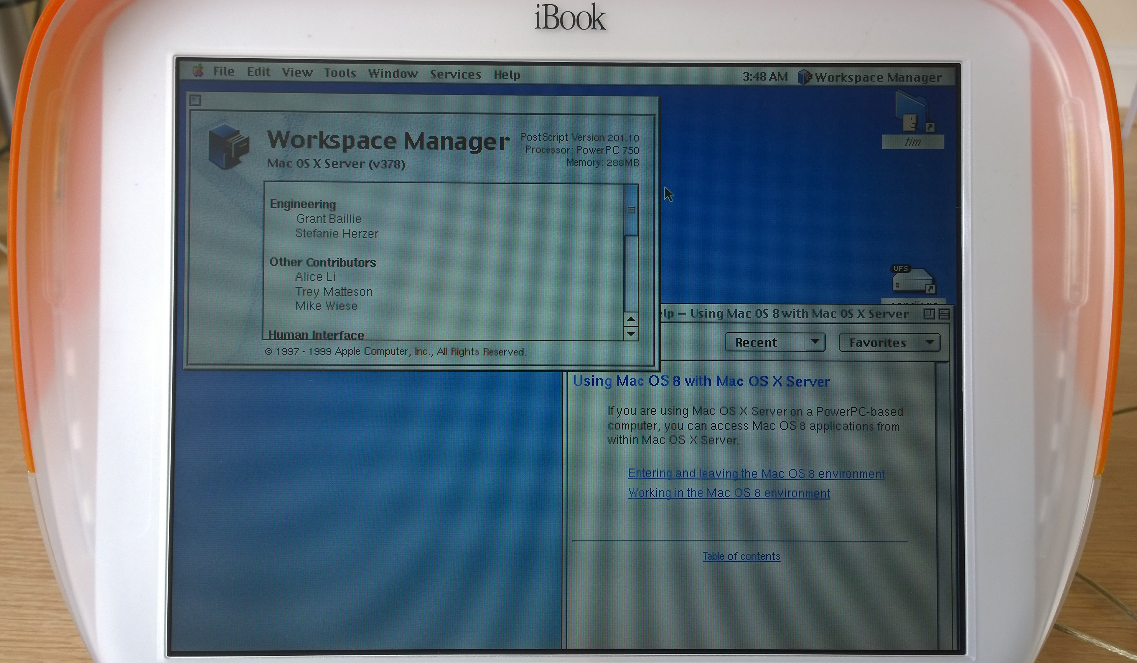Click the Other Contributors heading in credits
This screenshot has height=663, width=1137.
323,262
